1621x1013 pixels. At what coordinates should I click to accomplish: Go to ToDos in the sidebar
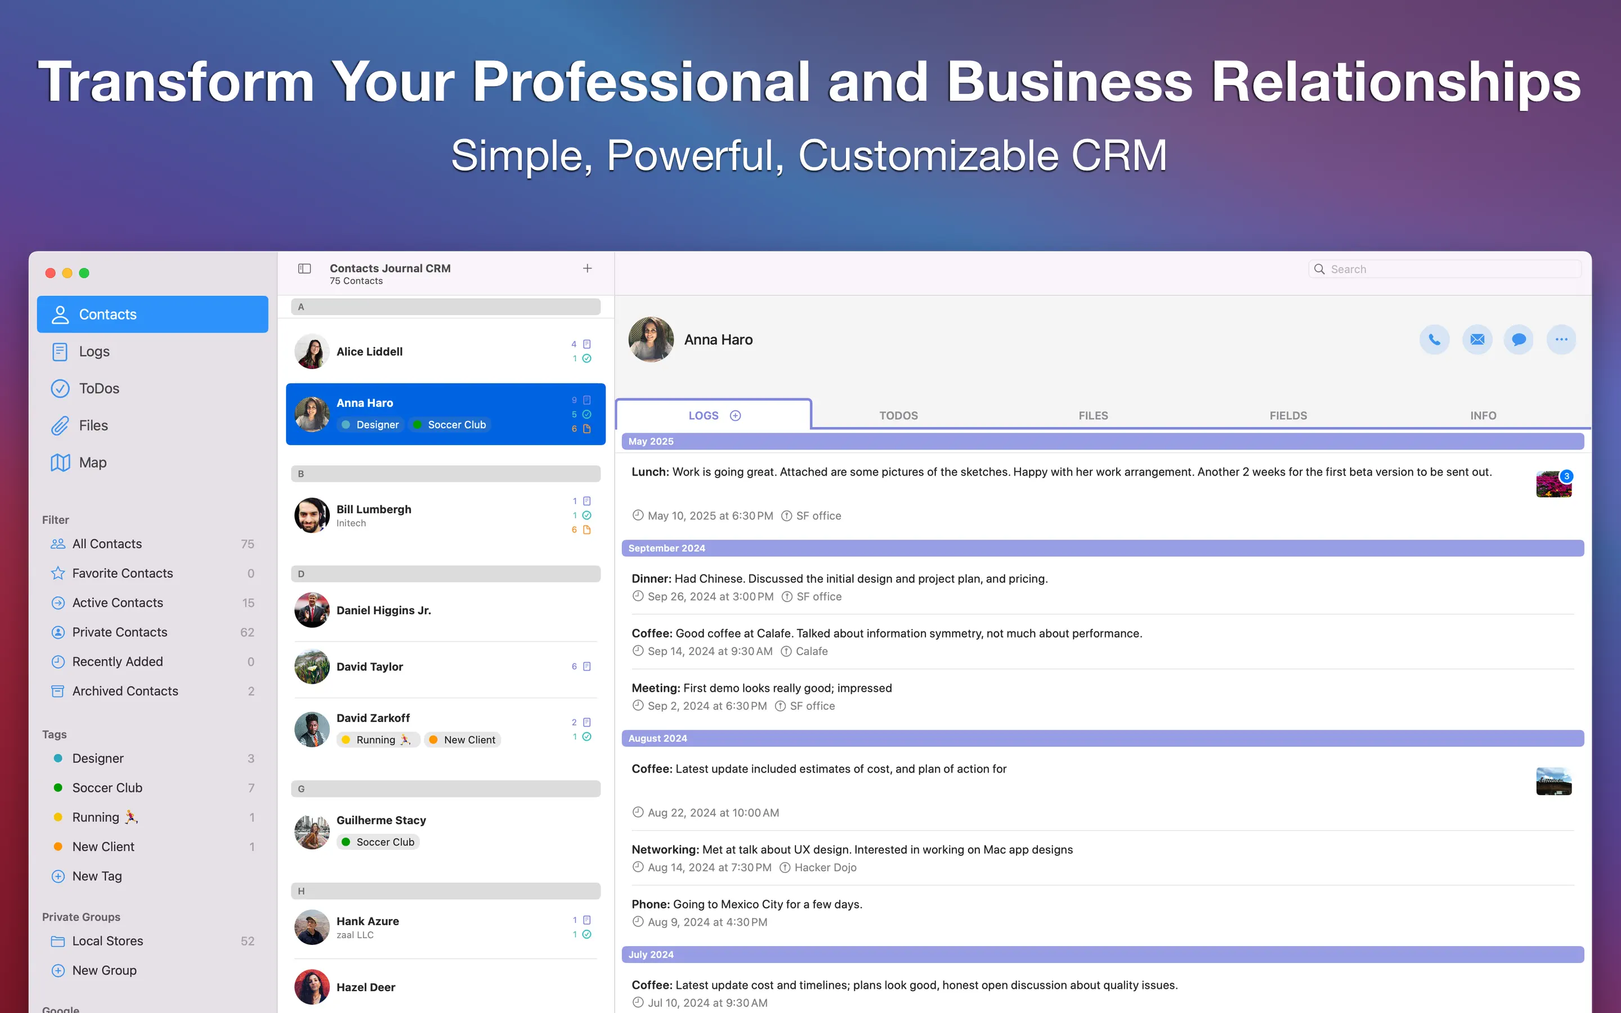(98, 388)
